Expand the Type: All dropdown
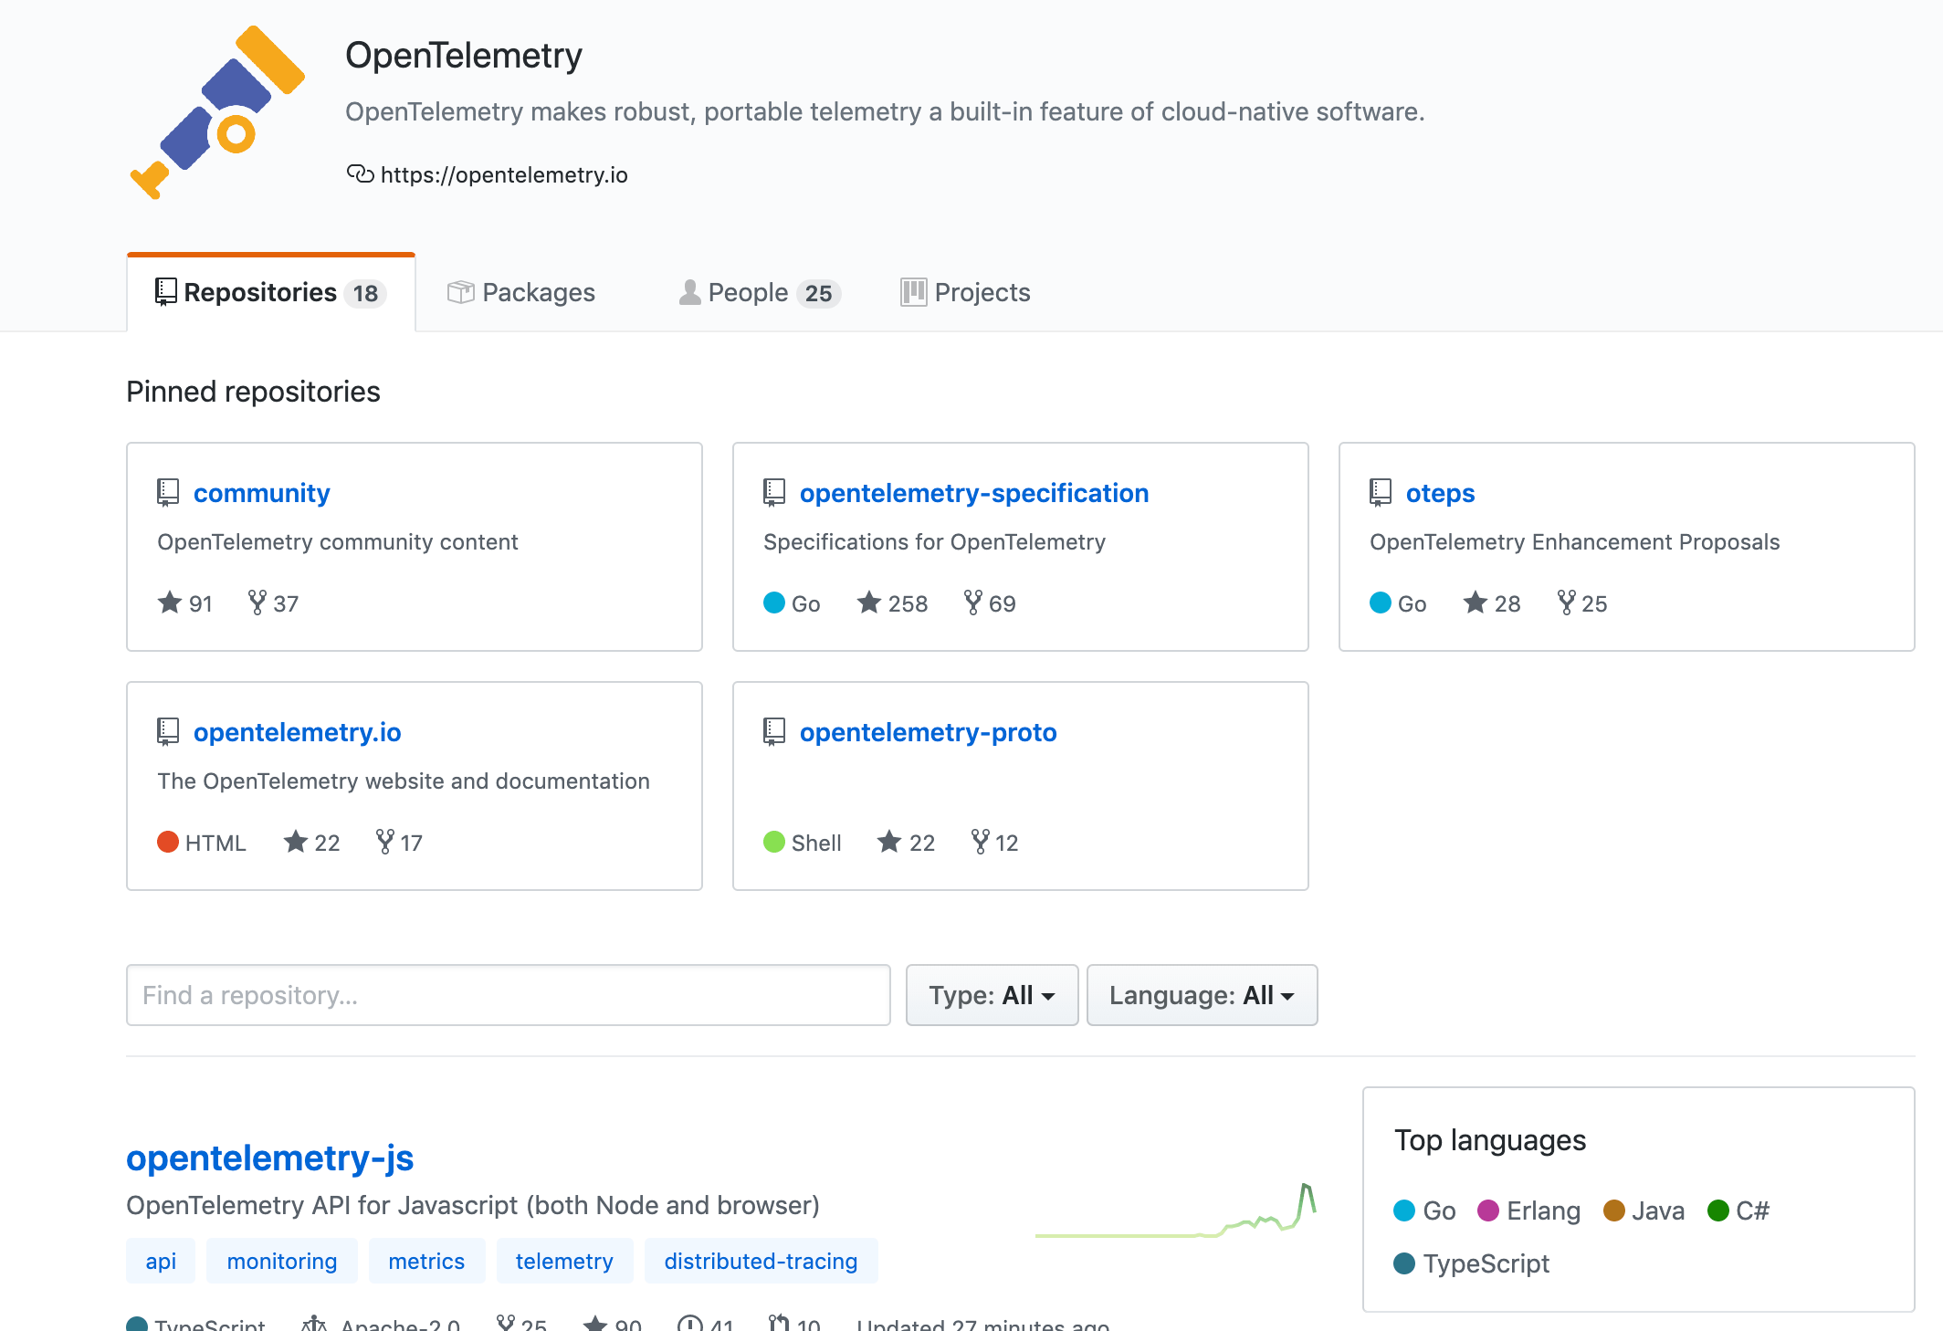Viewport: 1943px width, 1331px height. 993,995
